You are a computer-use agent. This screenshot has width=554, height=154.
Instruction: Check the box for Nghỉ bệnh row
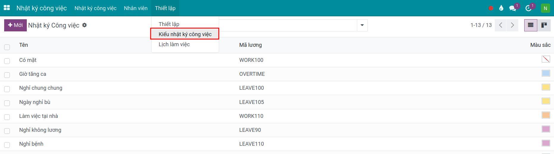[x=7, y=145]
